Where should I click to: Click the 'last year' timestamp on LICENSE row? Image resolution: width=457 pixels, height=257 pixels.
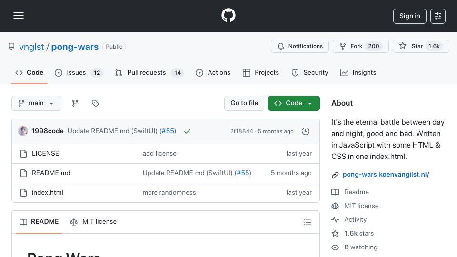tap(299, 154)
